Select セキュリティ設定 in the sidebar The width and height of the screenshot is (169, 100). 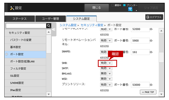pyautogui.click(x=25, y=33)
